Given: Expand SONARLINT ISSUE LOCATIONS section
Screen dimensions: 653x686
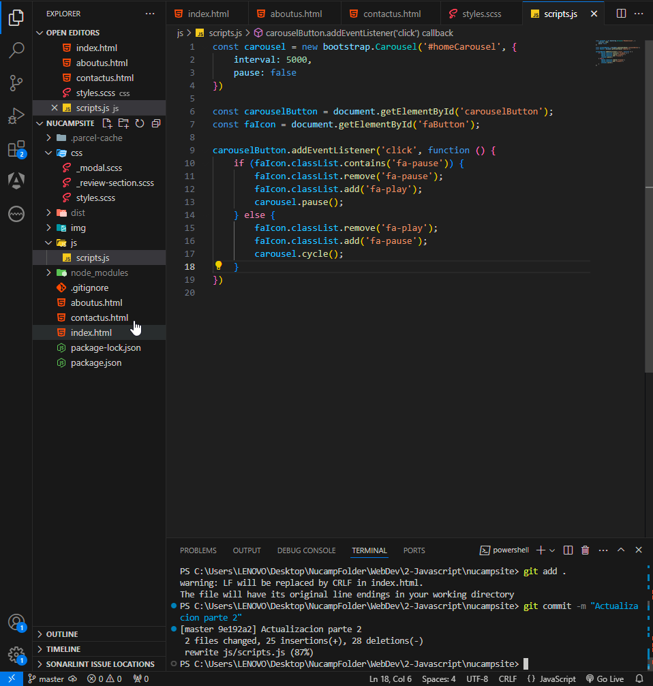Looking at the screenshot, I should click(x=40, y=664).
